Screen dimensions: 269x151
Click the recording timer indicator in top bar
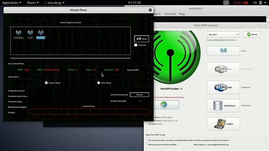coord(241,3)
